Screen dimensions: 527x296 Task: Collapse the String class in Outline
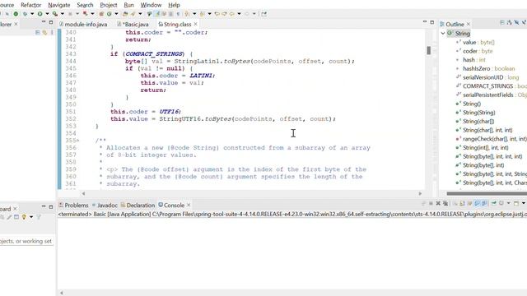443,33
